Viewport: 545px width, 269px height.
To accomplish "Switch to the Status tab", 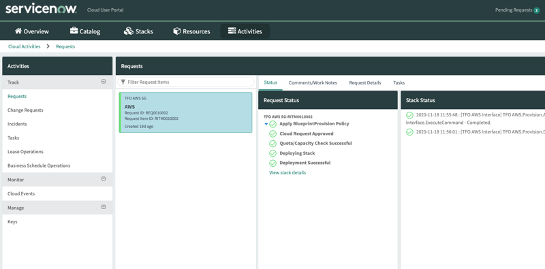I will pos(270,82).
